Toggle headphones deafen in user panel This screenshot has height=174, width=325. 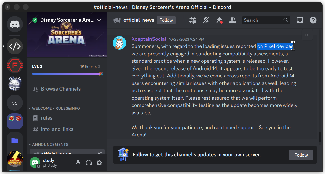pos(89,162)
